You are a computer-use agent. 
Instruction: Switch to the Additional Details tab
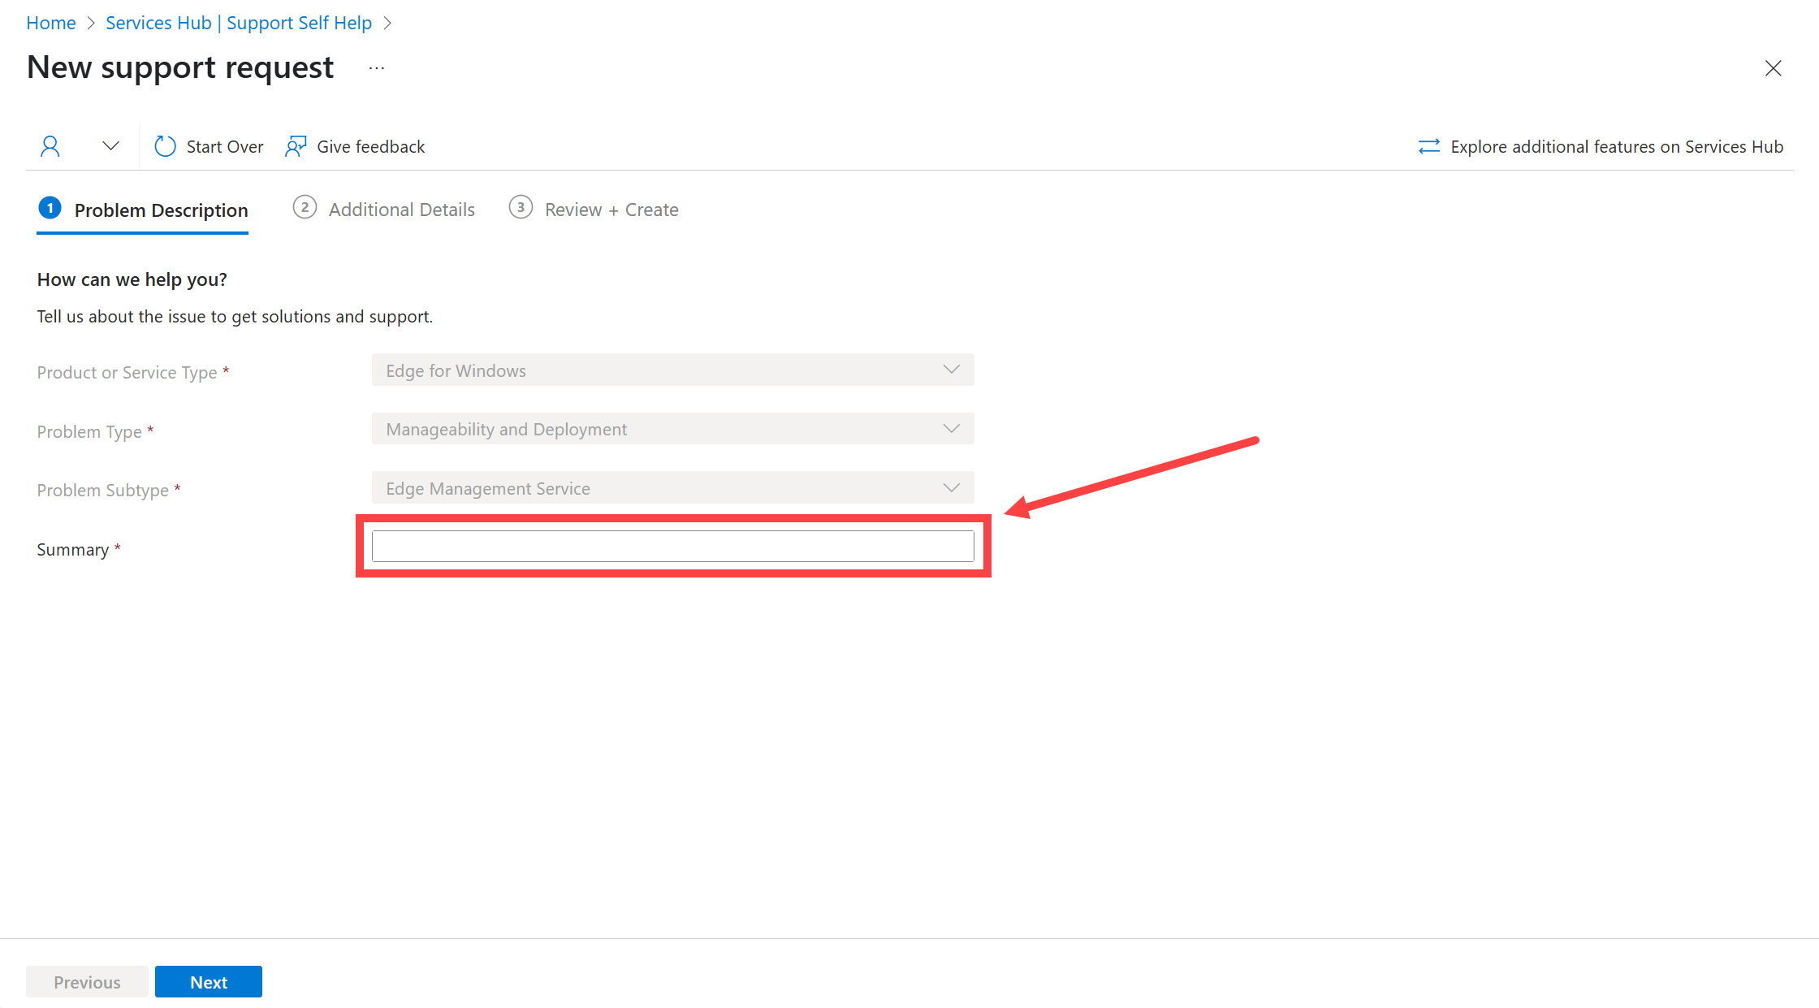(x=401, y=207)
